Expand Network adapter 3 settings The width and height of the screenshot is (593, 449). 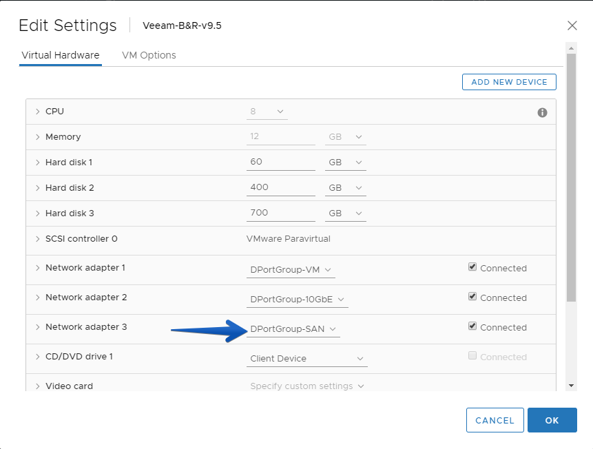point(37,327)
